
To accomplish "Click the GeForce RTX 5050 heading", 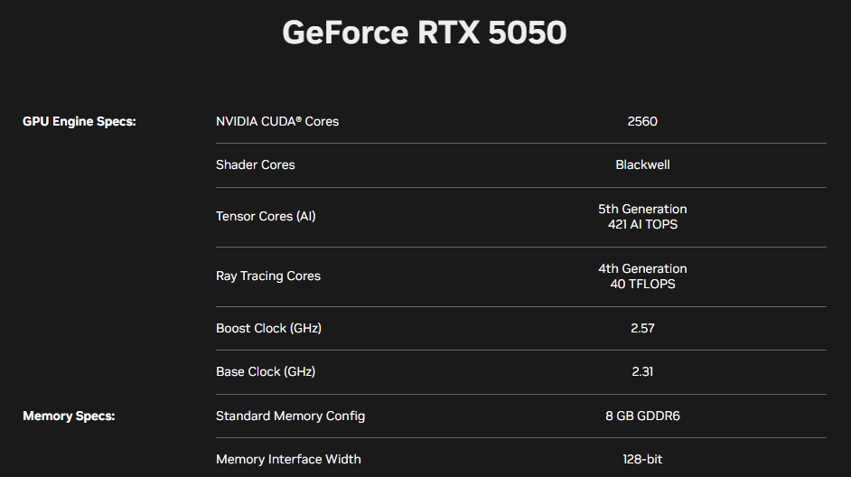I will [x=425, y=32].
